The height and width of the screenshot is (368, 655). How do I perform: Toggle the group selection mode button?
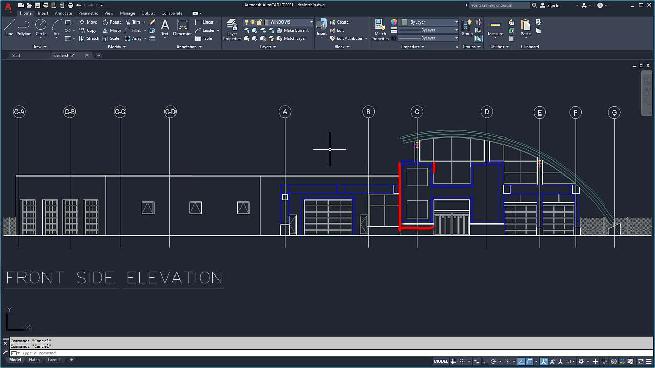478,38
